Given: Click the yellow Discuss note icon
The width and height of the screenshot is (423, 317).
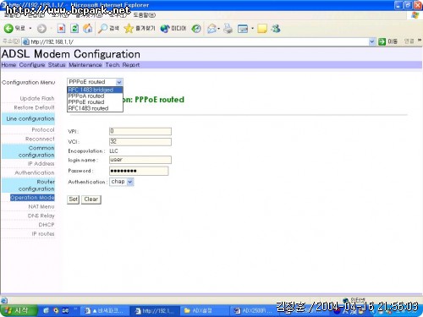Looking at the screenshot, I should pyautogui.click(x=262, y=29).
